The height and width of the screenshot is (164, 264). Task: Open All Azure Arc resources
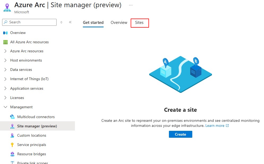click(x=29, y=42)
